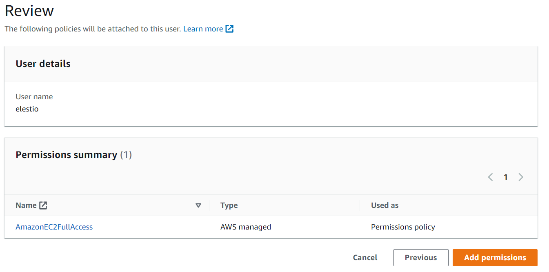
Task: Go to the previous page with left chevron
Action: pos(491,177)
